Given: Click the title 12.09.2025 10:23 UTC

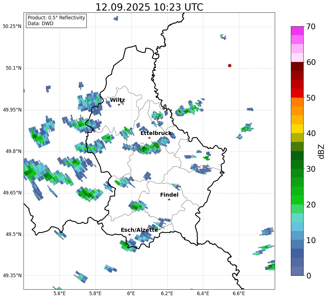Looking at the screenshot, I should pyautogui.click(x=149, y=7).
